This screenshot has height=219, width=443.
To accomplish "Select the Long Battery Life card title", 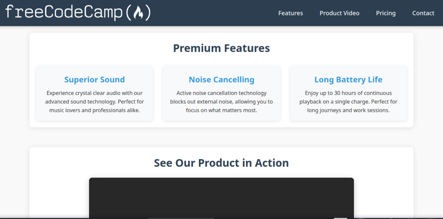I will point(348,79).
